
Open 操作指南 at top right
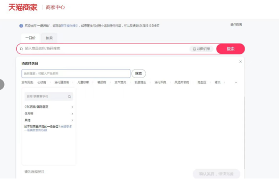click(236, 24)
